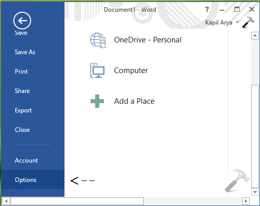The width and height of the screenshot is (260, 206).
Task: Click vertical scrollbar up arrow
Action: click(x=255, y=35)
